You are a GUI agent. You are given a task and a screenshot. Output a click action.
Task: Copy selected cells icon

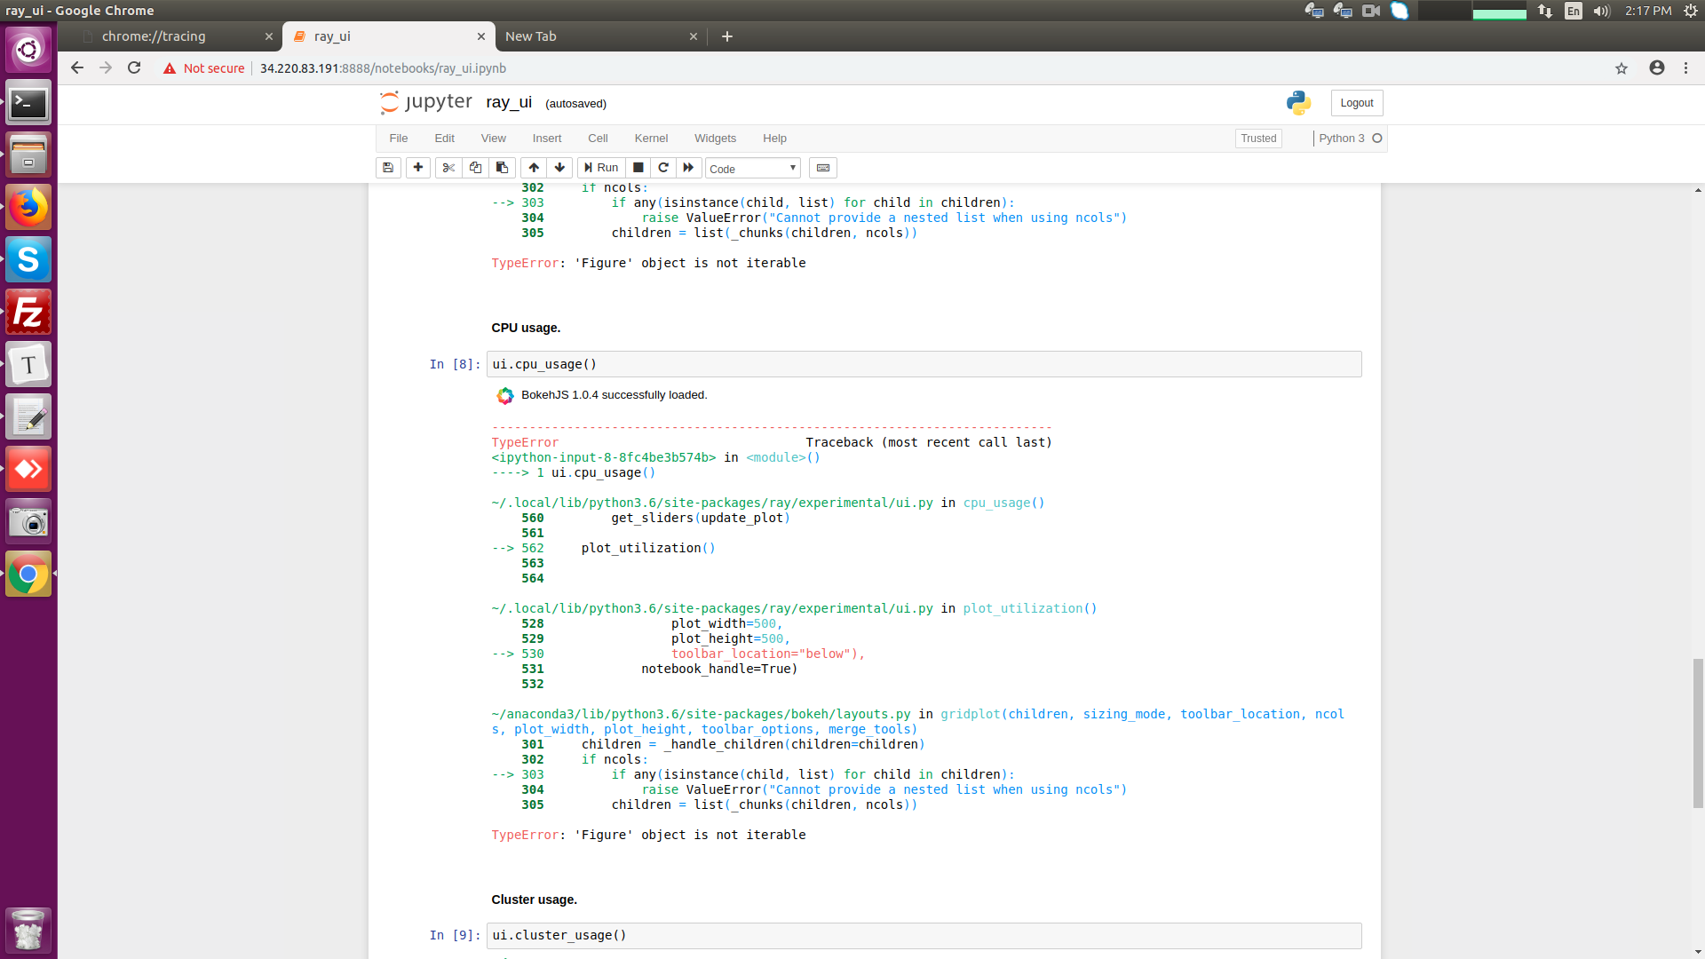475,168
